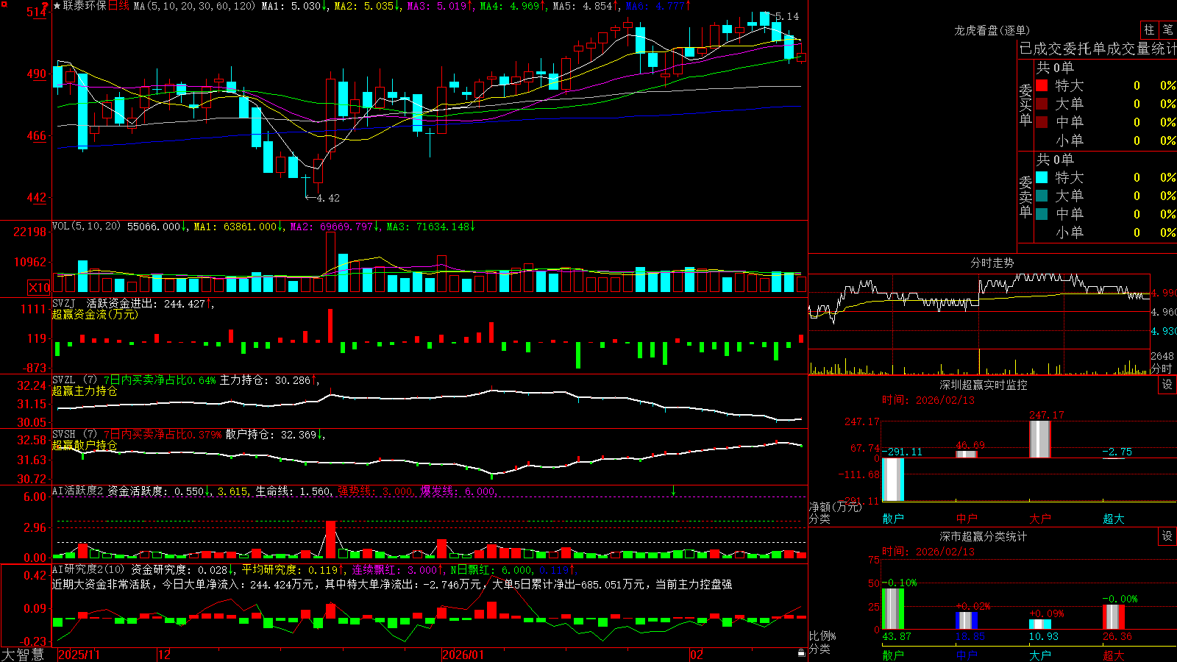Click the 散户 bar in 实时监控 chart
1177x662 pixels.
pyautogui.click(x=893, y=480)
